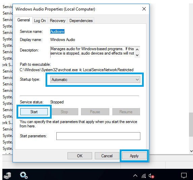This screenshot has height=180, width=193.
Task: Click the network computer taskbar icon
Action: coord(7,176)
